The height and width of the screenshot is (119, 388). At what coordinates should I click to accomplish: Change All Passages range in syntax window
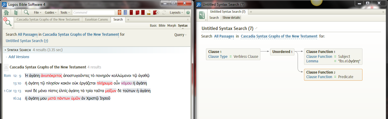click(224, 36)
